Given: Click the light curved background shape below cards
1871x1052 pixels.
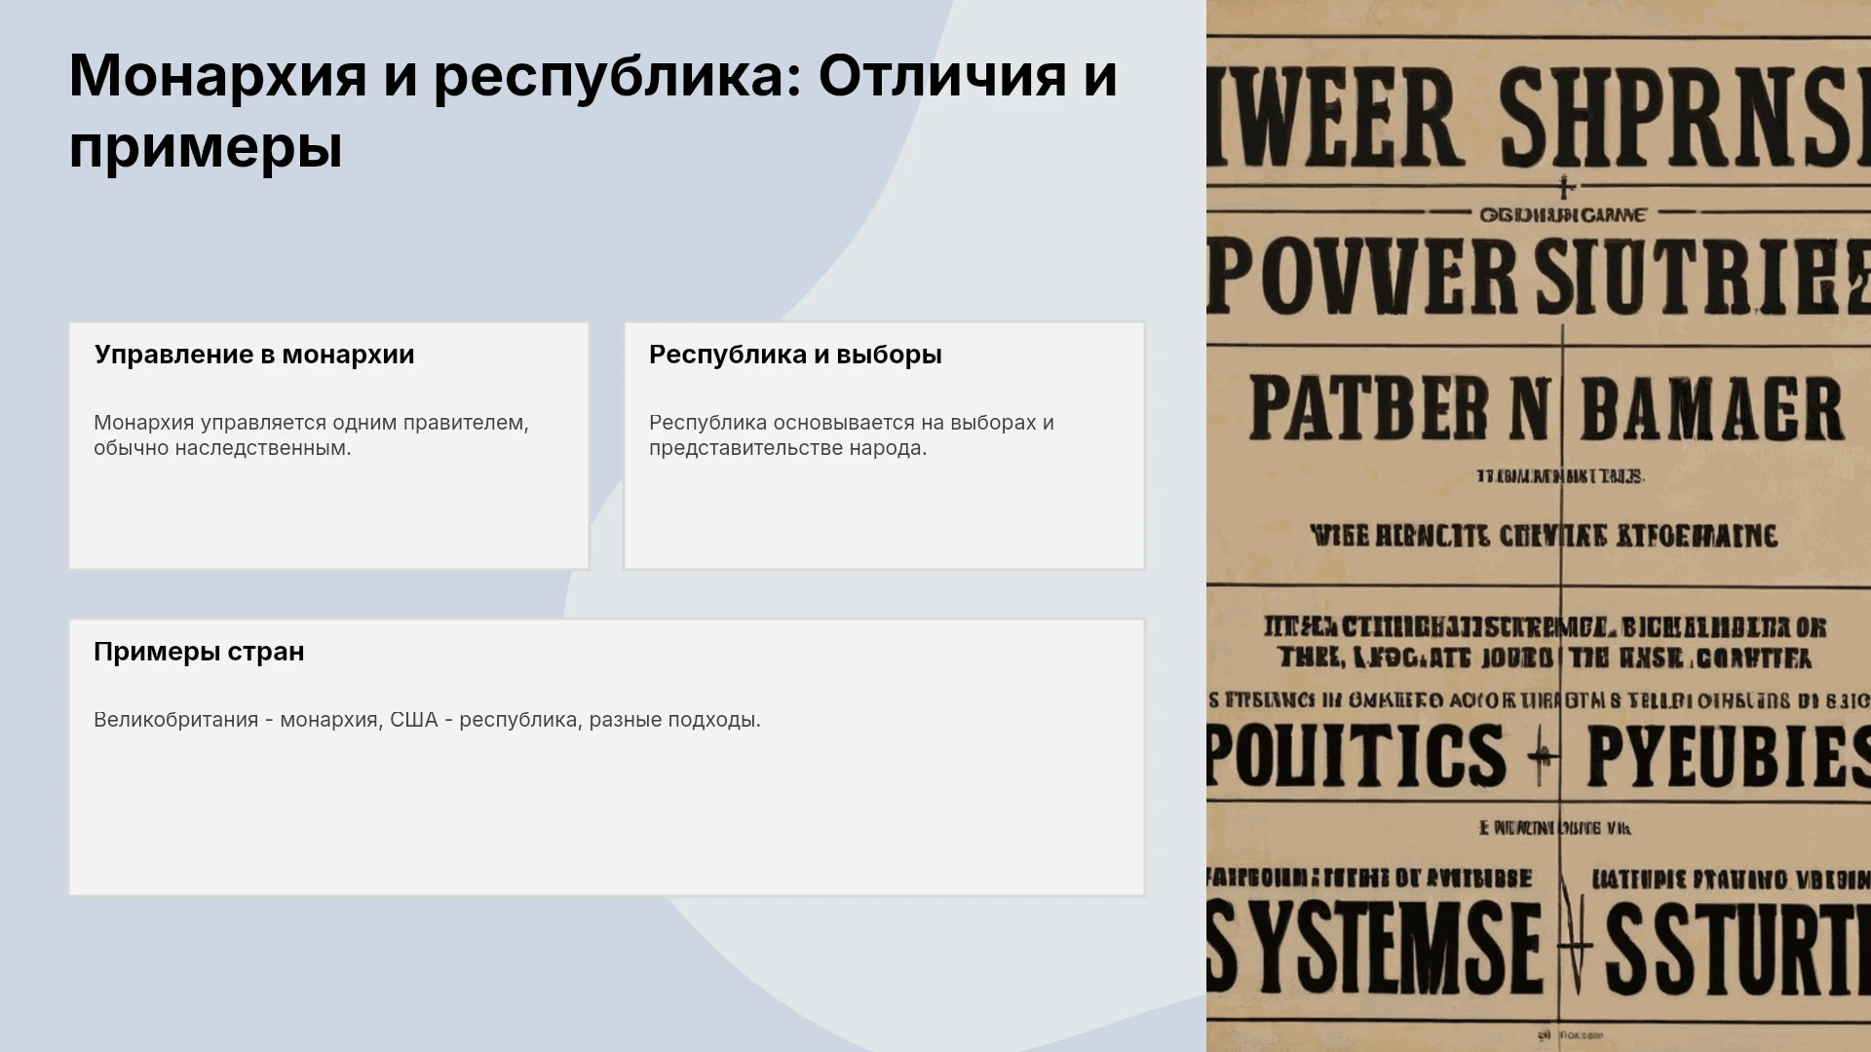Looking at the screenshot, I should tap(935, 974).
